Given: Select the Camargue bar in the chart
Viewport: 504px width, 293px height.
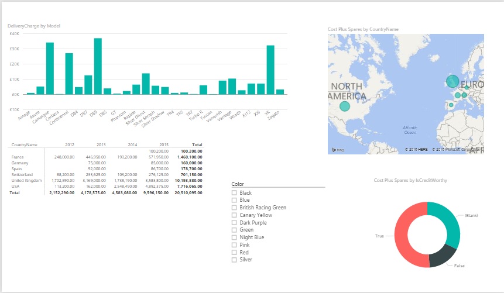Looking at the screenshot, I should 50,68.
